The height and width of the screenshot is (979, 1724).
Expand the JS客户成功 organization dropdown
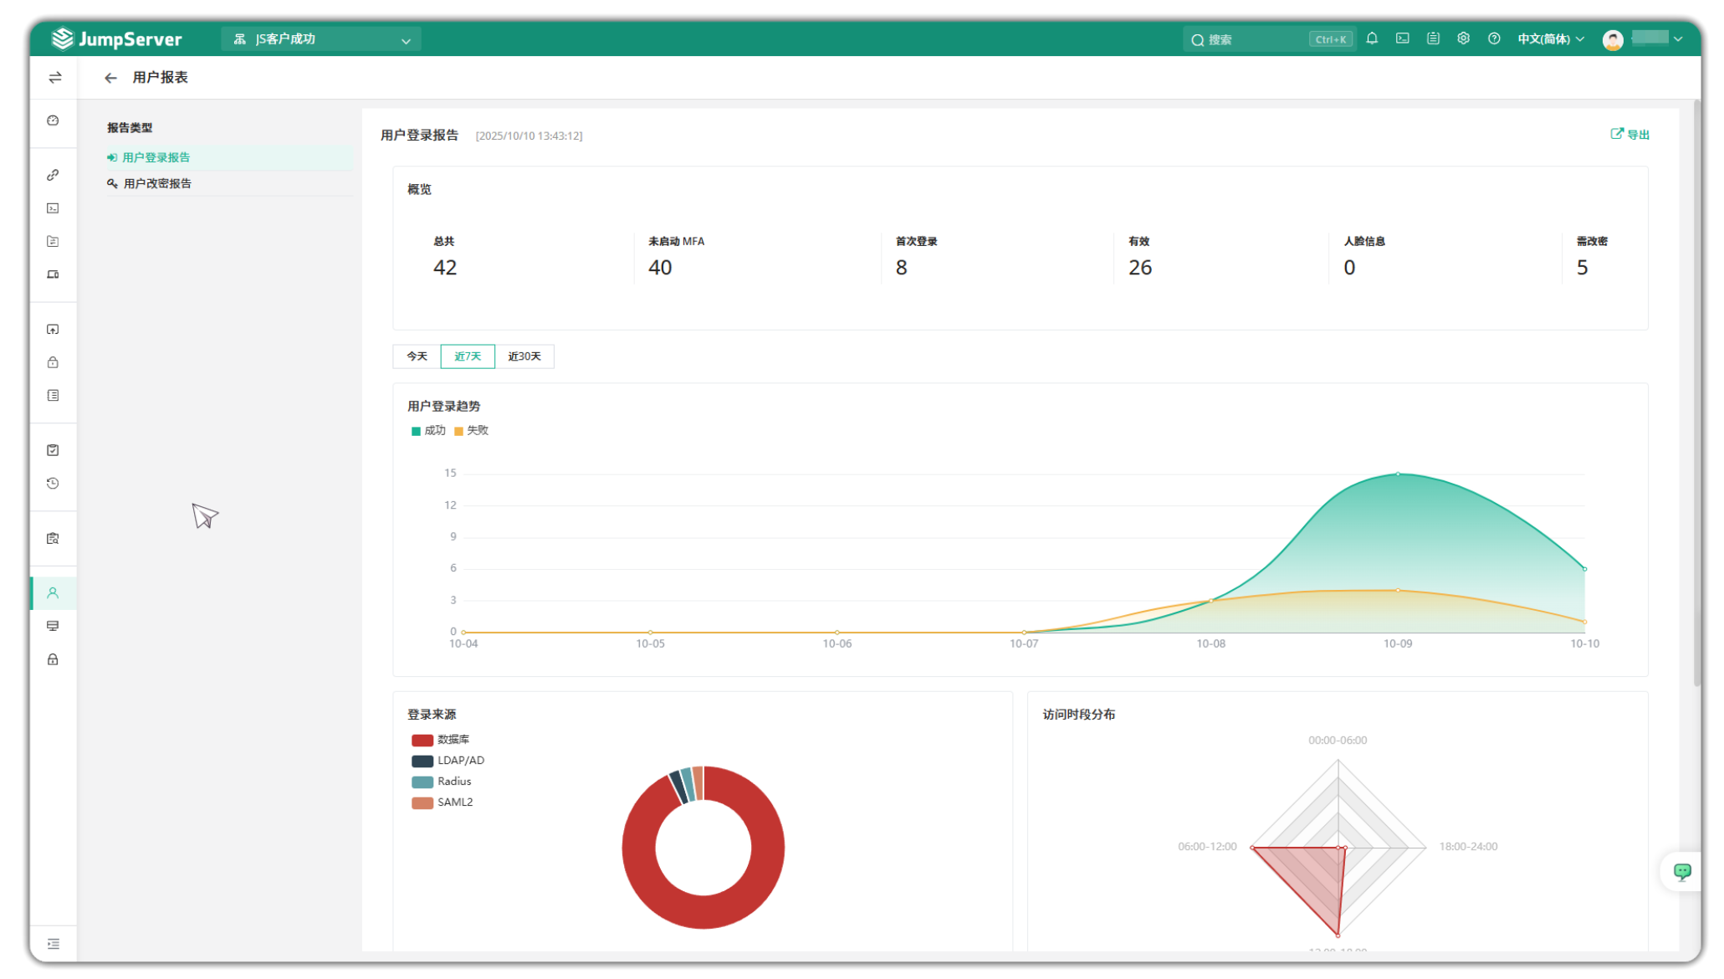click(321, 39)
